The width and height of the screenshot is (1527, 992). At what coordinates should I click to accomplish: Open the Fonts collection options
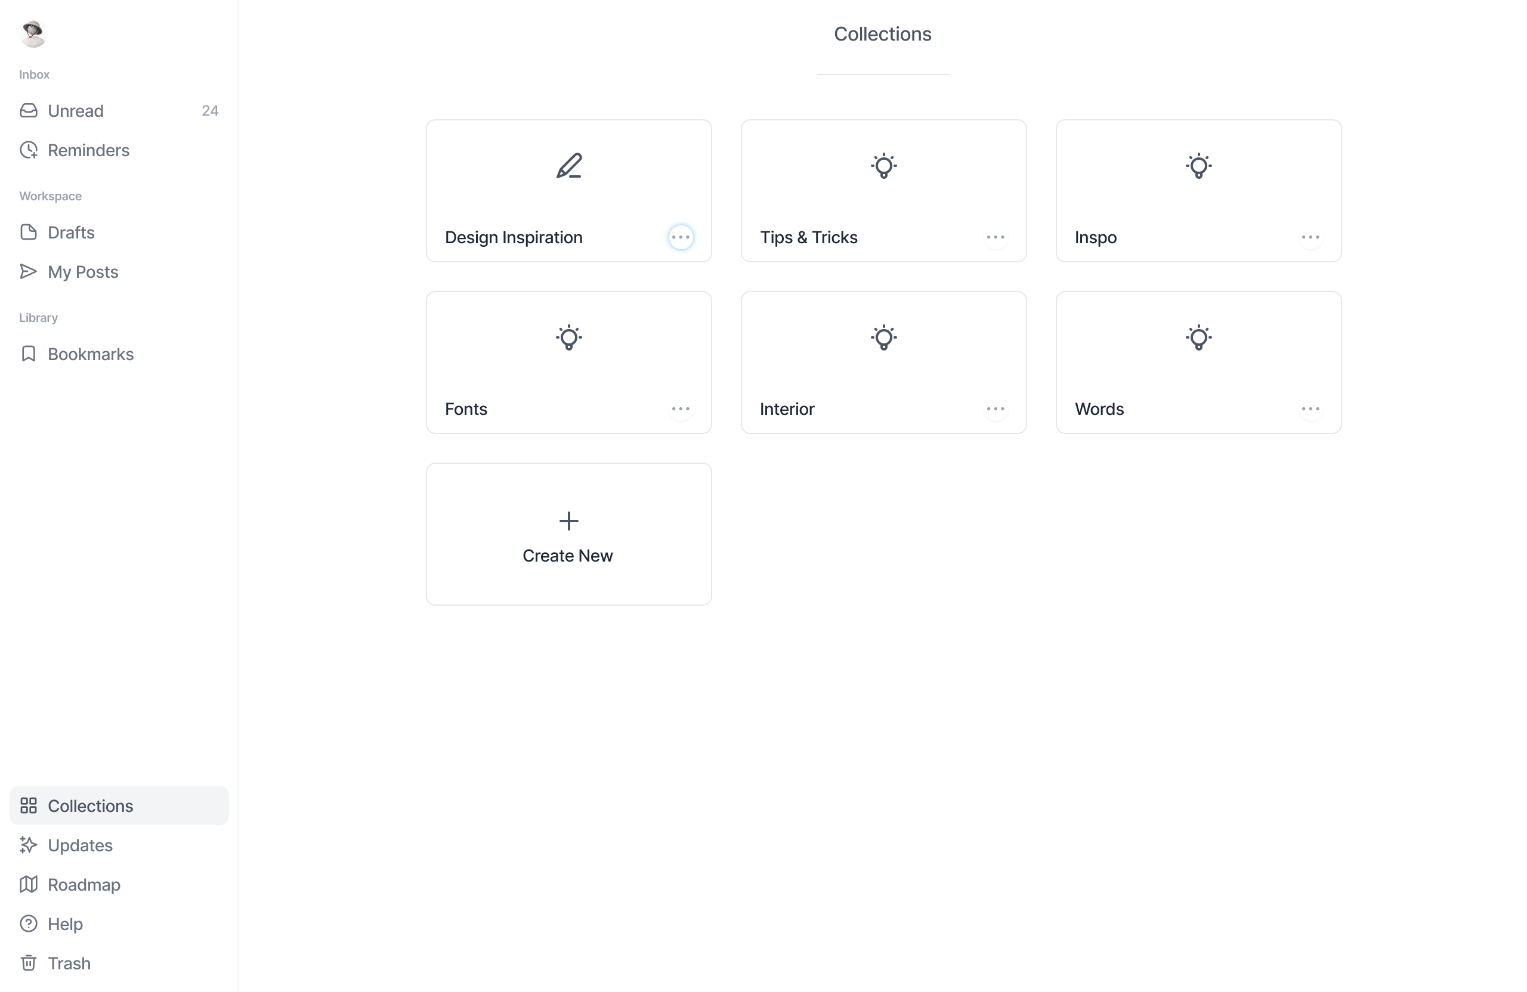[680, 408]
